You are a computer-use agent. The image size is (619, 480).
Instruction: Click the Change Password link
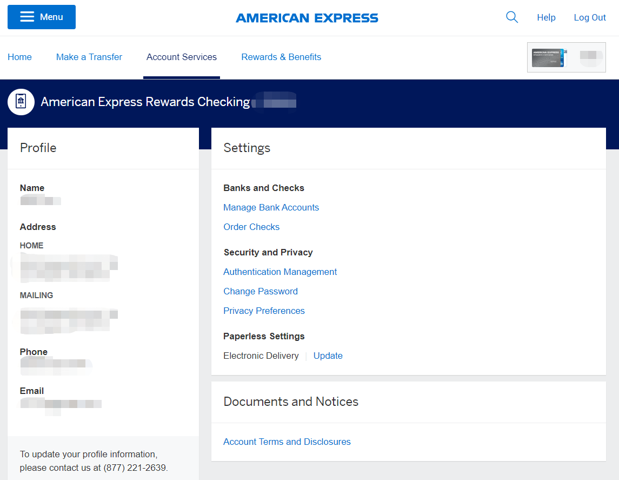click(261, 291)
